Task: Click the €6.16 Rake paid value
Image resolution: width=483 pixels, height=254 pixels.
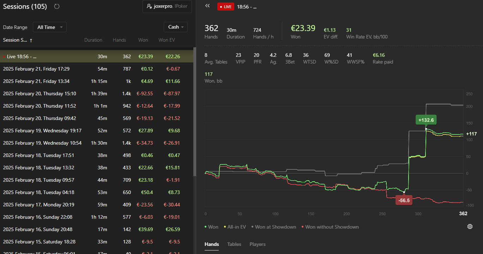Action: [x=379, y=55]
